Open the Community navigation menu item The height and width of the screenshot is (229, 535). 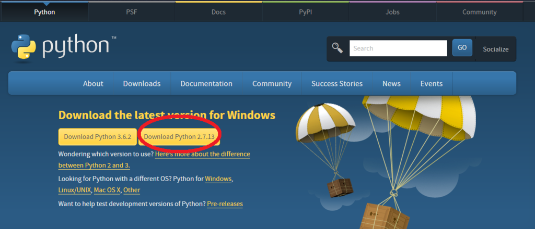272,84
